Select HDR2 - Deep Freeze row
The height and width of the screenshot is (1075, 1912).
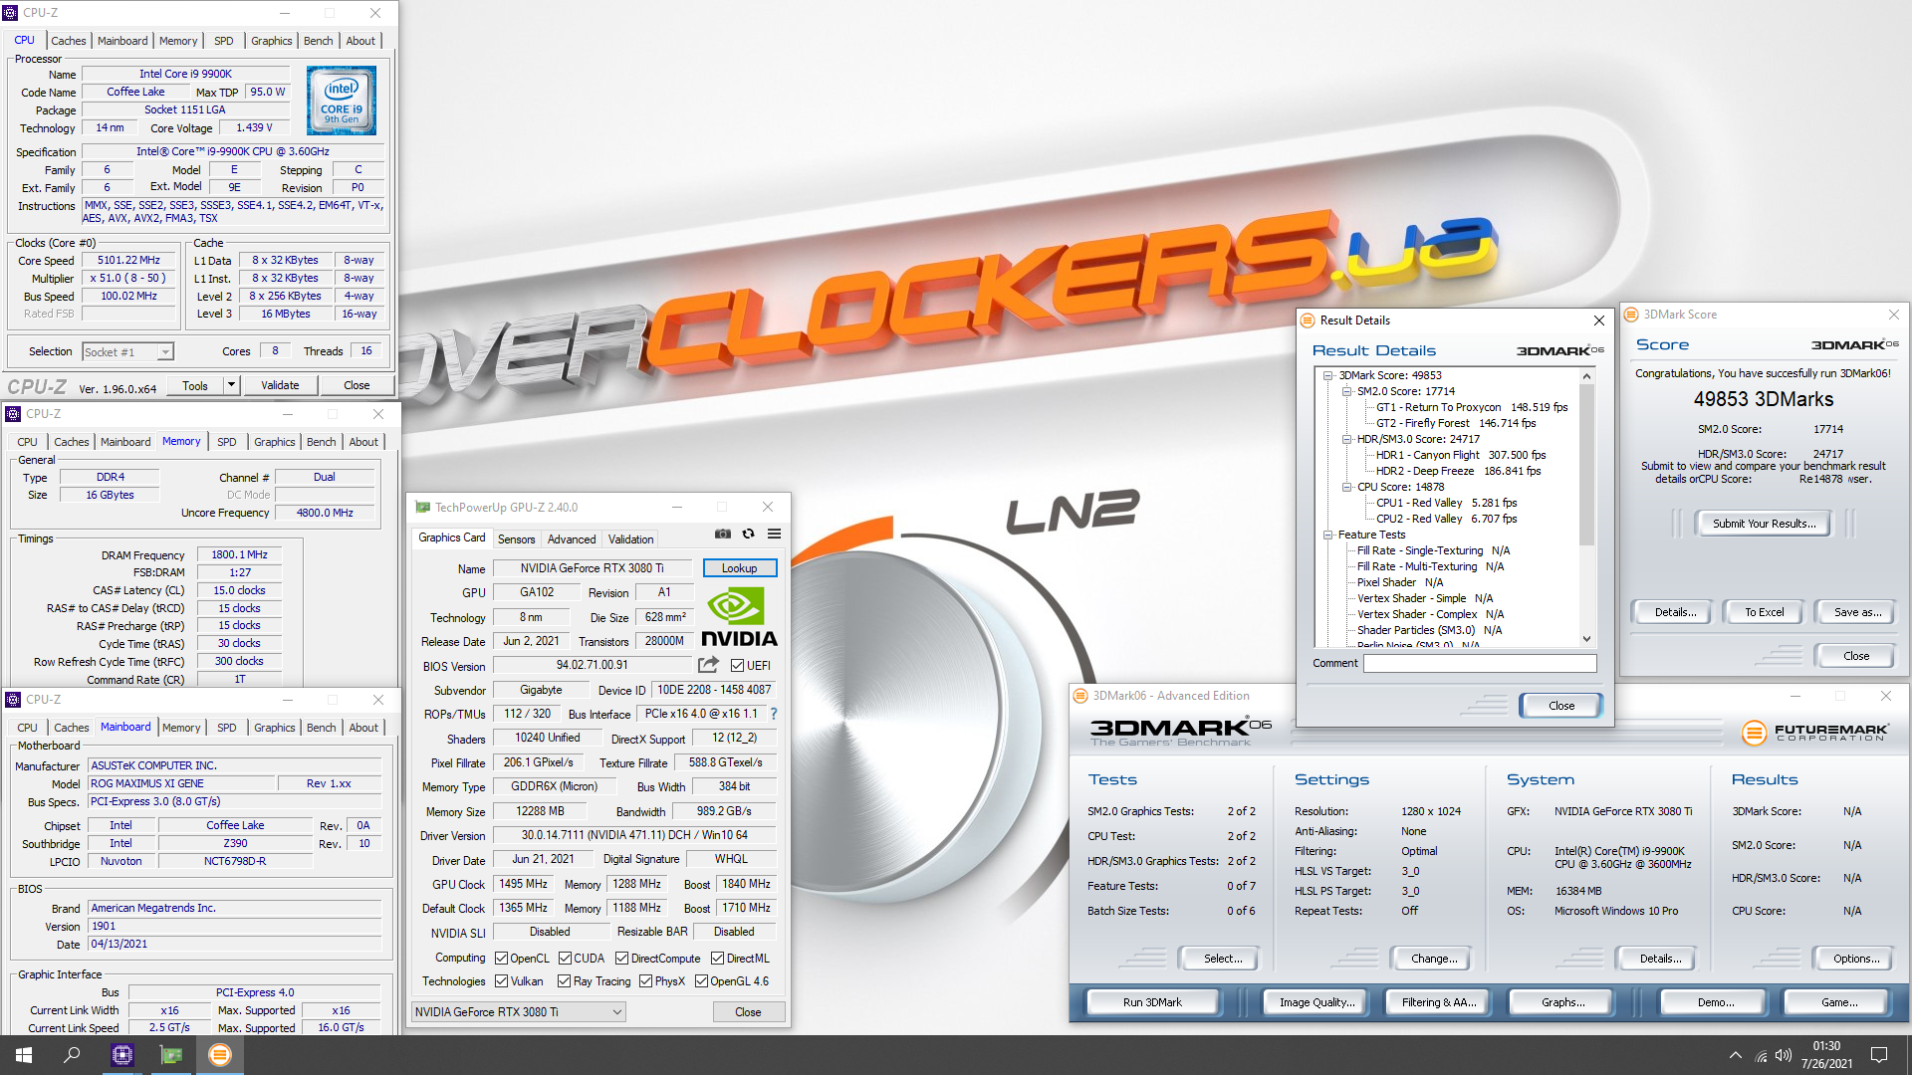(x=1458, y=471)
